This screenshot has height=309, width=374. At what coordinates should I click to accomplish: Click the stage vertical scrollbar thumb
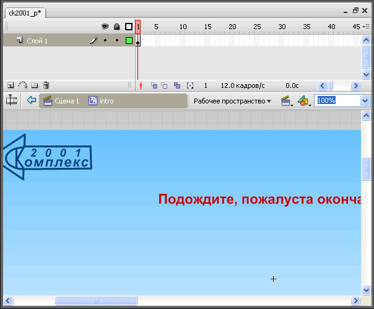pyautogui.click(x=366, y=168)
